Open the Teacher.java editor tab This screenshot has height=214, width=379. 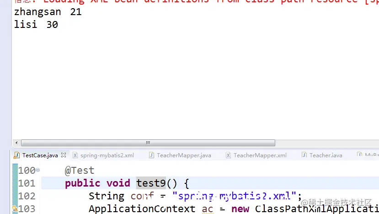(326, 155)
